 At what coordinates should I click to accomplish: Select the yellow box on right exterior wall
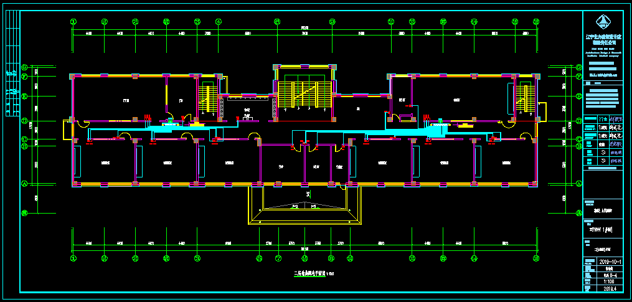[542, 112]
